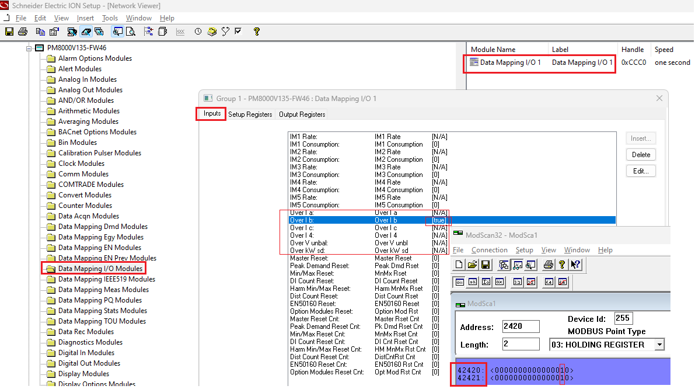Click the Save floppy icon in ModScan32 toolbar
Image resolution: width=695 pixels, height=389 pixels.
pyautogui.click(x=486, y=265)
